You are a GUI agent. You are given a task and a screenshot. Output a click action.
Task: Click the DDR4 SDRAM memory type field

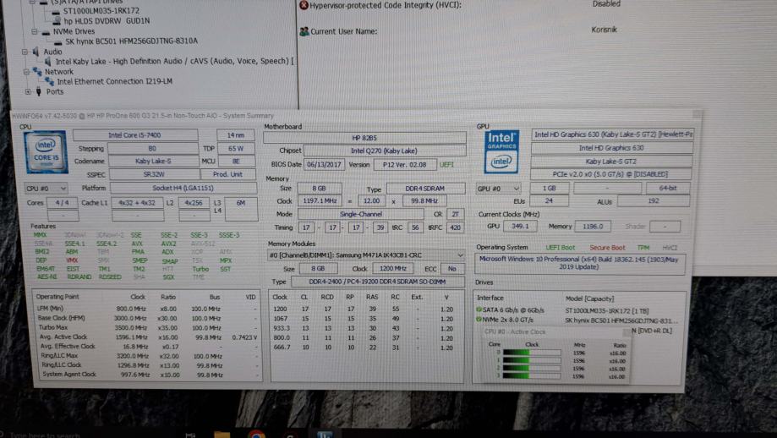click(x=425, y=189)
